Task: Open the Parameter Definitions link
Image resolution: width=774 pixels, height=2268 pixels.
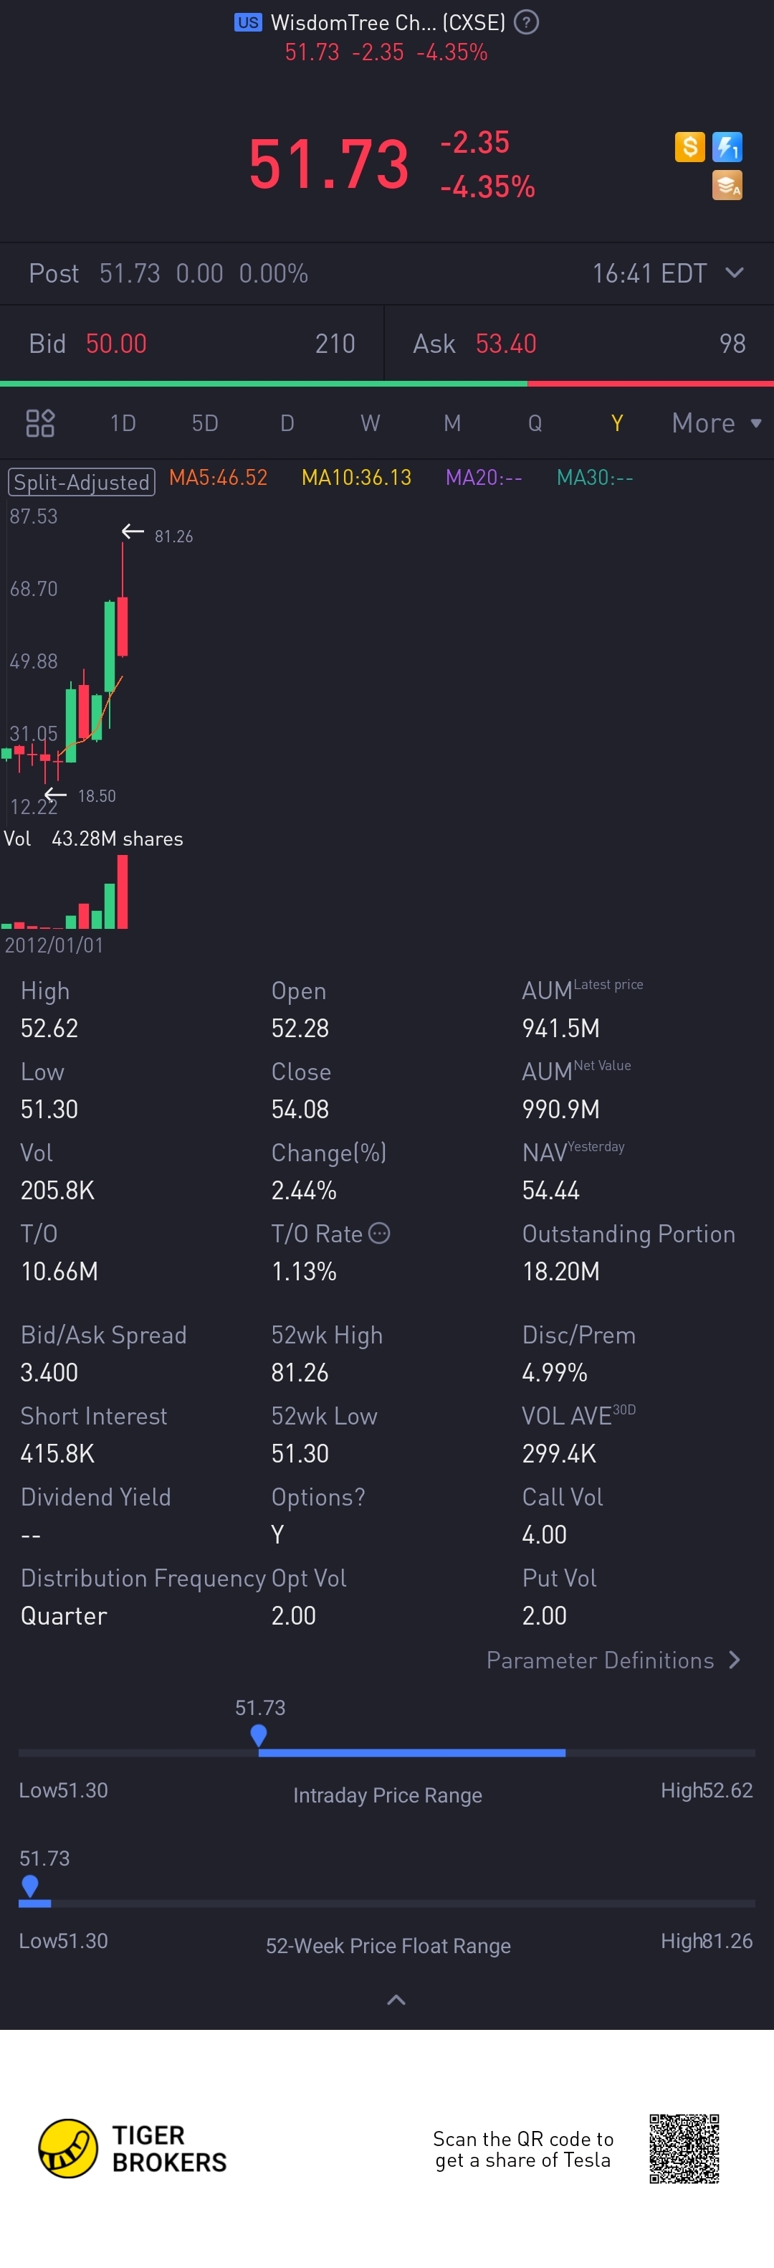Action: 614,1660
